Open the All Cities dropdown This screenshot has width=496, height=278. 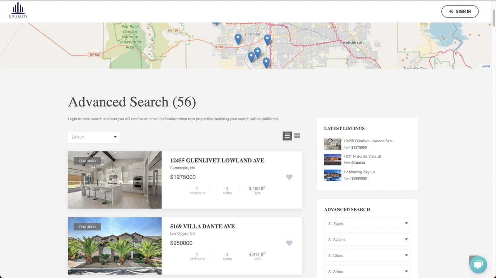pos(367,256)
